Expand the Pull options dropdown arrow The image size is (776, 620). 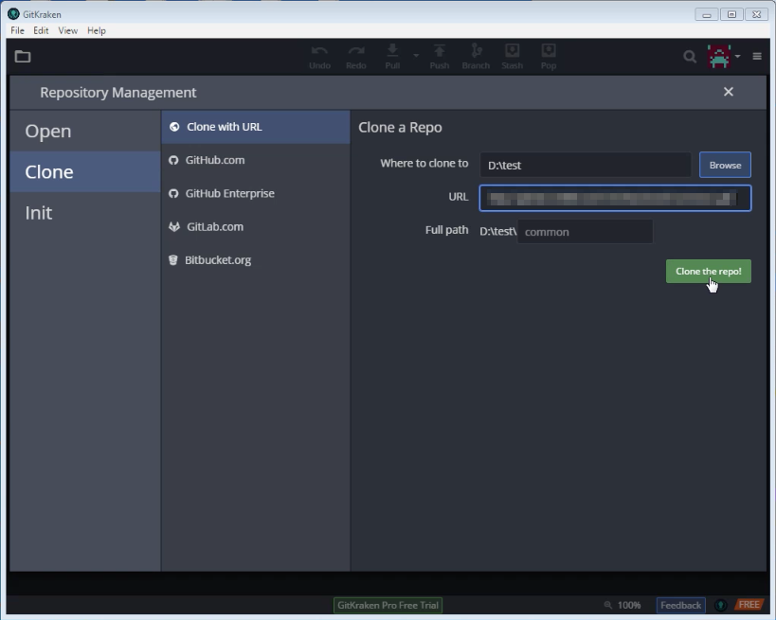[416, 56]
